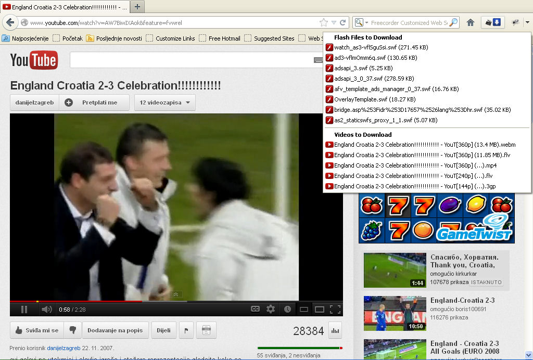Select the England Croatia 2-3 Celebration tab
The height and width of the screenshot is (360, 533).
(65, 7)
